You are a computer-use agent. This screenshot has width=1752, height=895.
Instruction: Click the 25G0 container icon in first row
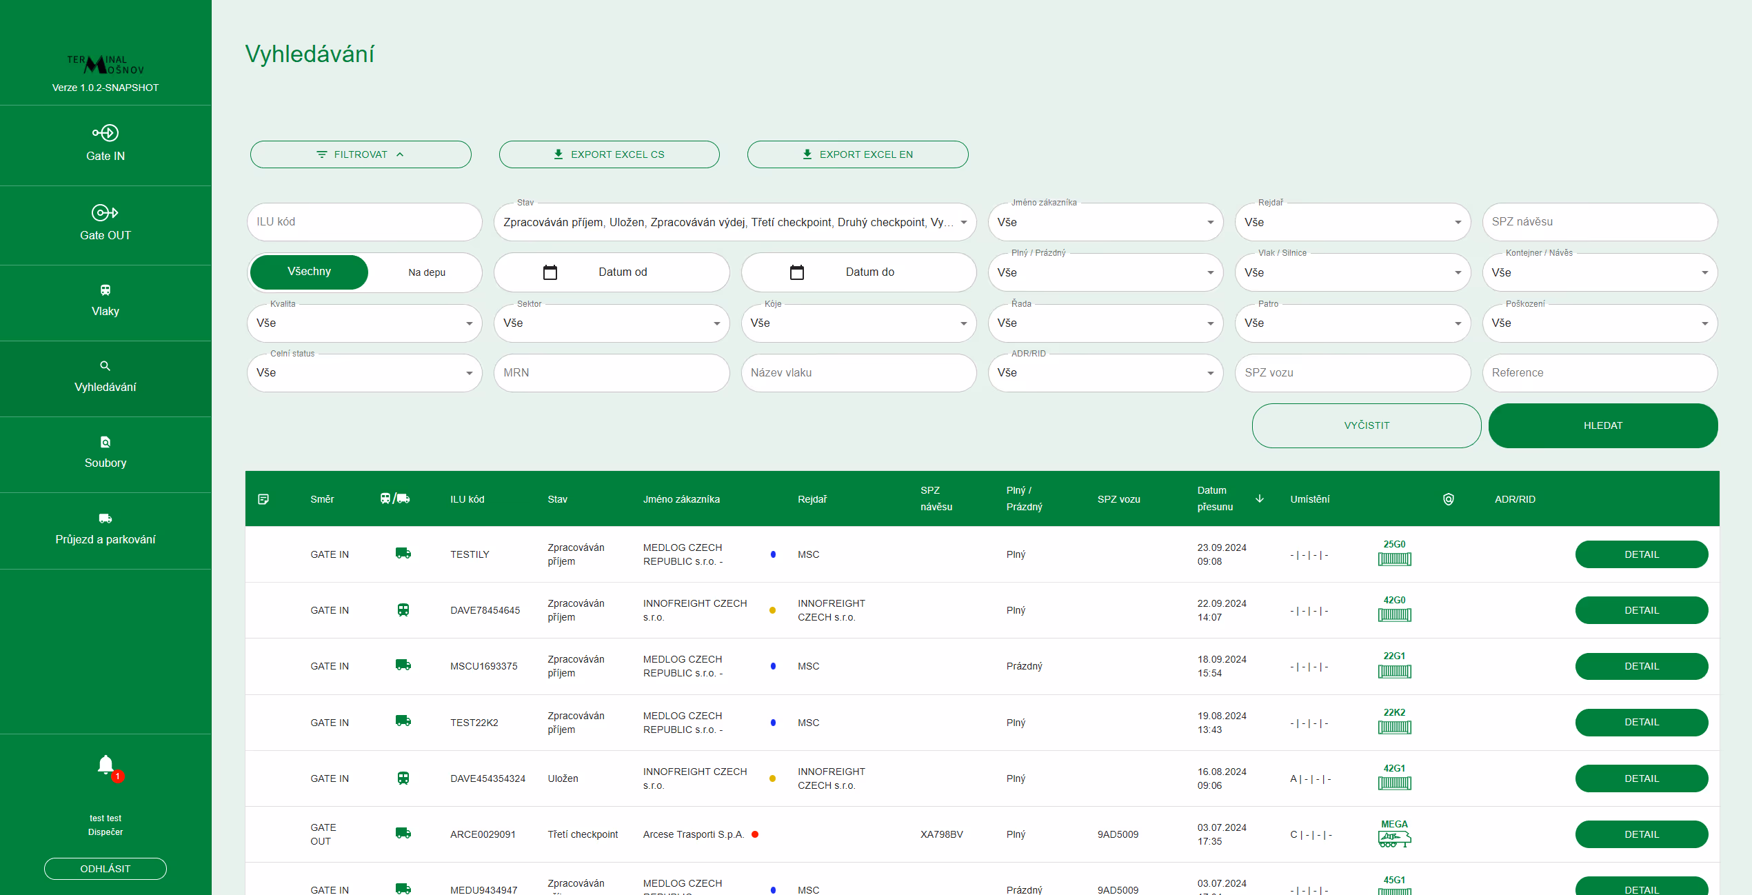(1394, 559)
